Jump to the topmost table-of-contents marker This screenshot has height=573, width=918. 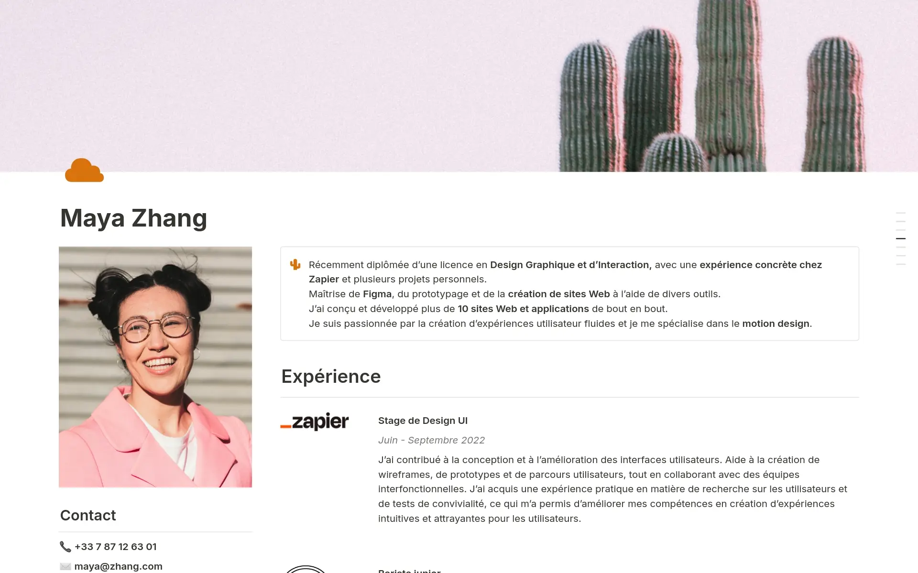[x=901, y=213]
